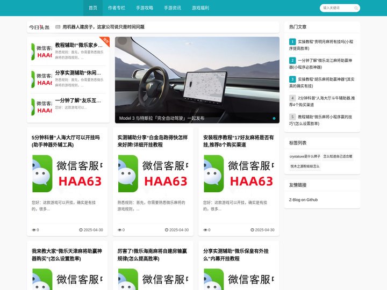
Task: Select tag 悦木之源粉娃娃怎么
Action: (x=305, y=166)
